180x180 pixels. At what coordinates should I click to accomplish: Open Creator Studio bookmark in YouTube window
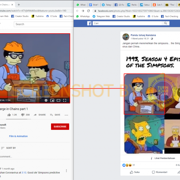coord(20,16)
